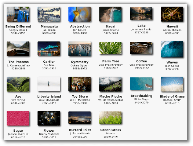This screenshot has height=146, width=193.
Task: Click the "Green Grass" title label
Action: pos(110,130)
